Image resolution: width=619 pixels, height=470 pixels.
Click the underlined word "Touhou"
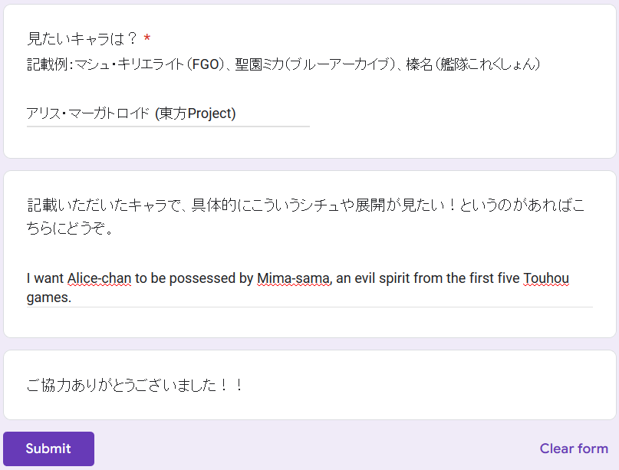[x=546, y=278]
